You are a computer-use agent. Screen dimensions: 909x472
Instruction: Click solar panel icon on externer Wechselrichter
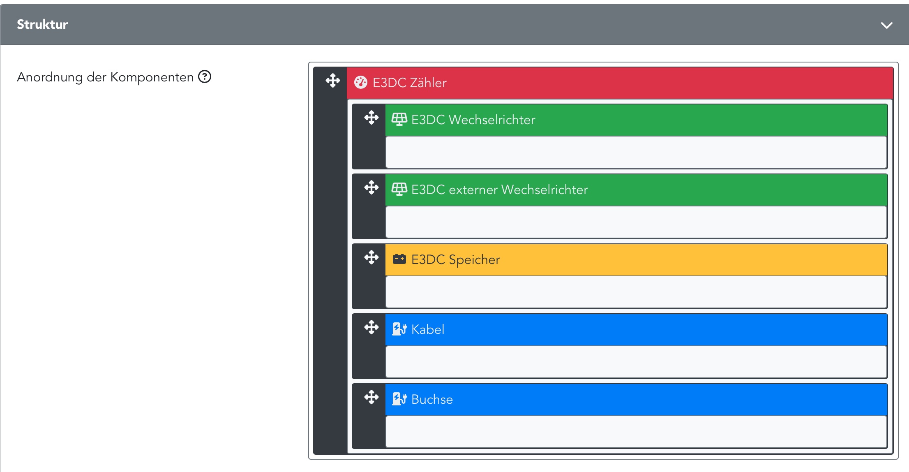[x=399, y=190]
